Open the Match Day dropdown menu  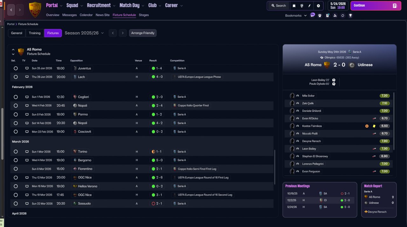tap(132, 5)
